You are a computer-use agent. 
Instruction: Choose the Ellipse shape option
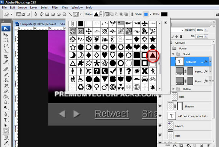pos(58,14)
